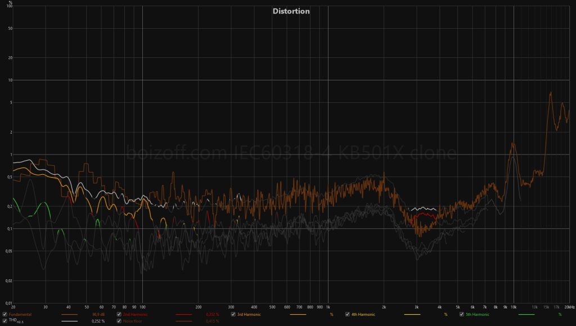Click the 0,5 vertical axis label
The image size is (576, 326).
(9, 177)
